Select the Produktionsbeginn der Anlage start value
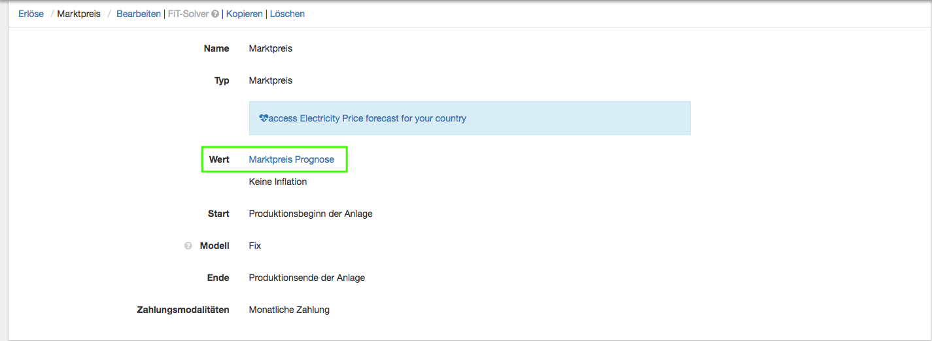 click(x=310, y=214)
